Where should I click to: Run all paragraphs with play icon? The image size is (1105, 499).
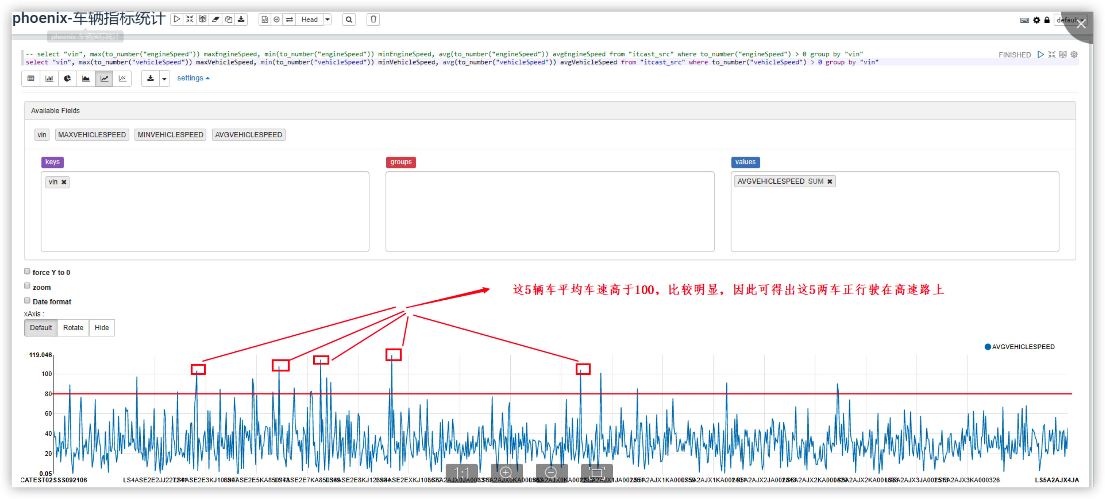(177, 19)
